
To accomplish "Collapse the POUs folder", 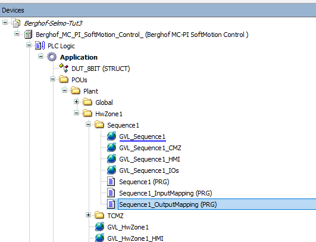I will point(52,79).
